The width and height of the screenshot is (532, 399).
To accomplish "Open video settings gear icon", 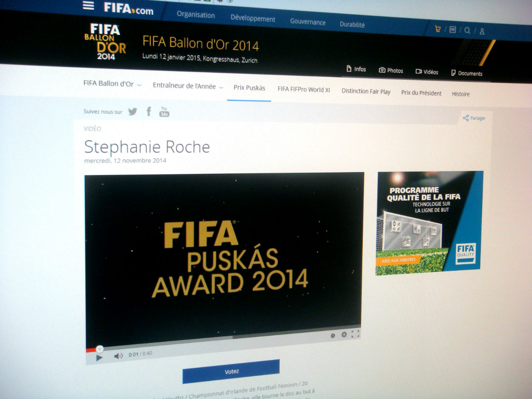I will 344,334.
